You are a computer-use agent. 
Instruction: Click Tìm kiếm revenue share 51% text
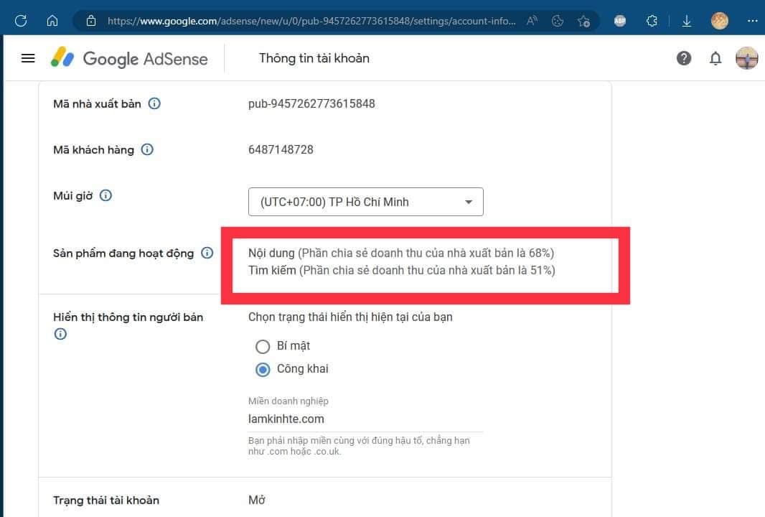[402, 270]
